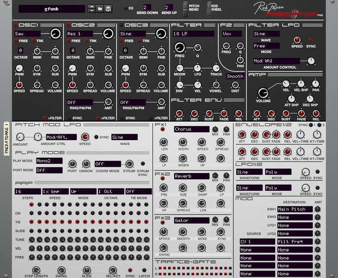Open F2 filter type showing Vox
Image resolution: width=338 pixels, height=278 pixels.
point(232,33)
